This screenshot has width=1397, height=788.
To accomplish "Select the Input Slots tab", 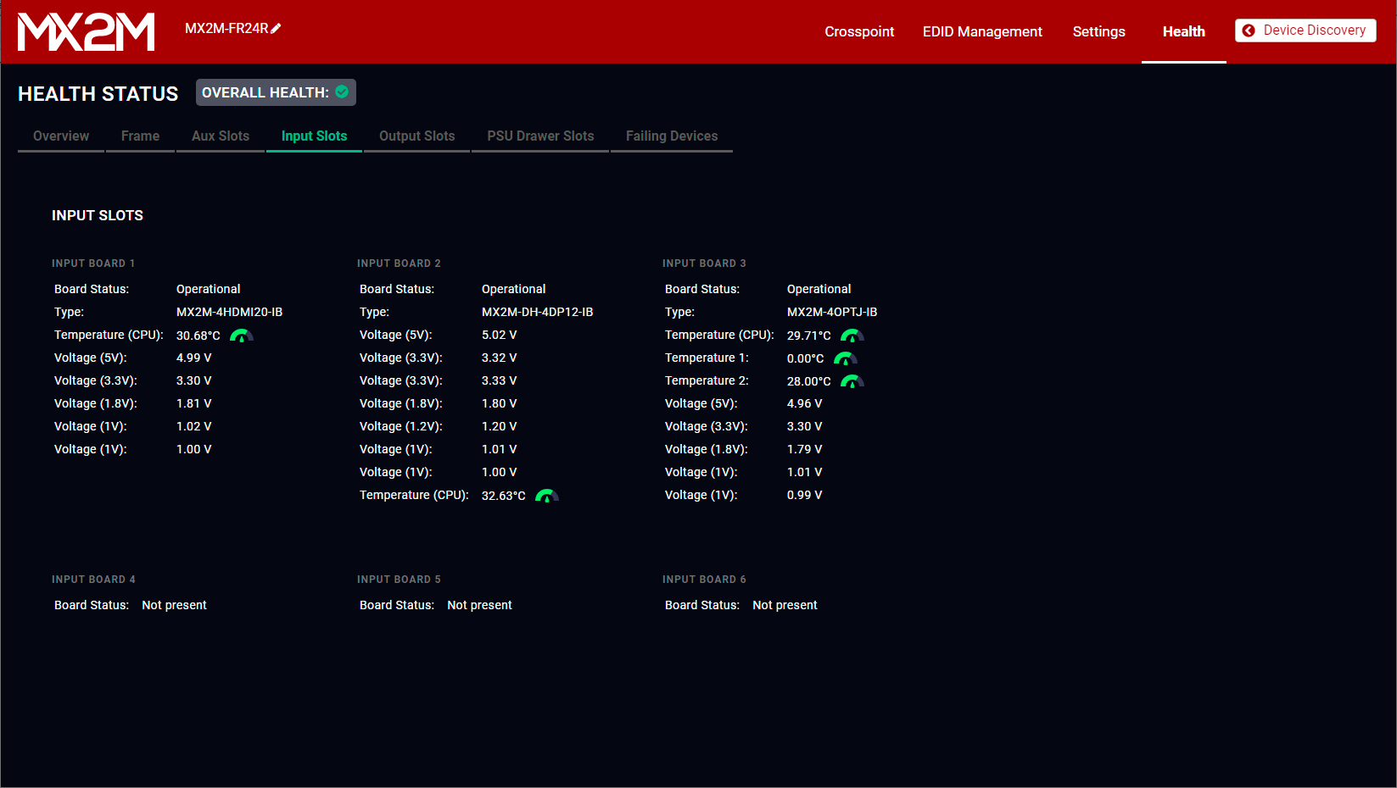I will coord(314,136).
